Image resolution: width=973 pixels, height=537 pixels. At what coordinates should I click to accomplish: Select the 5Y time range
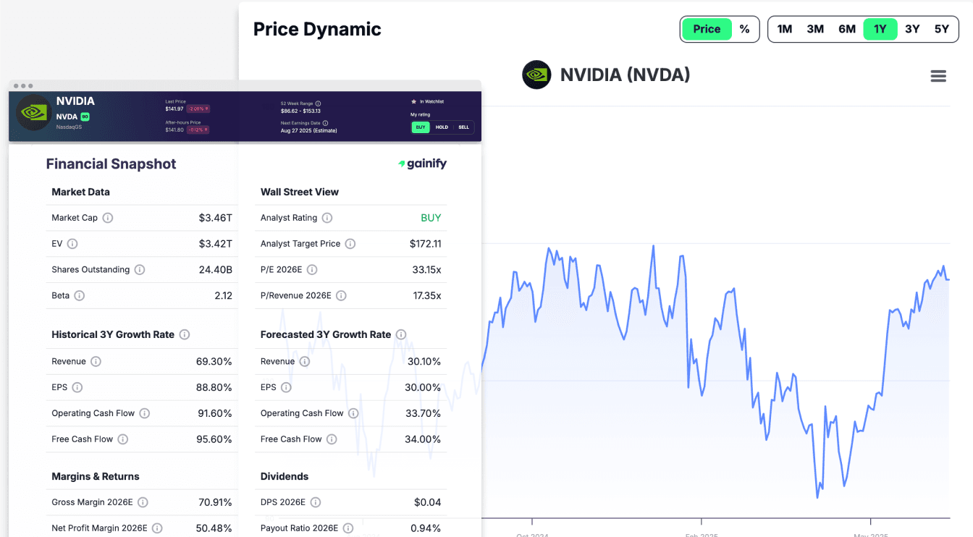941,29
